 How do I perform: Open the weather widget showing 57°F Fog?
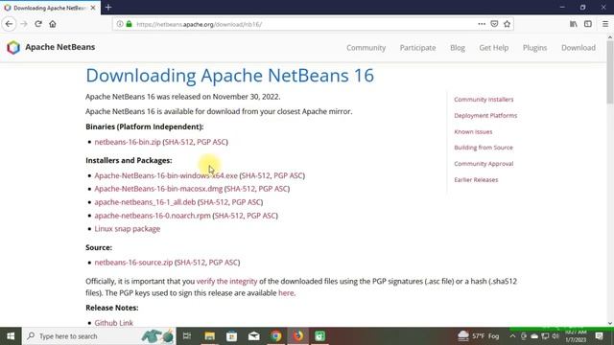coord(479,336)
